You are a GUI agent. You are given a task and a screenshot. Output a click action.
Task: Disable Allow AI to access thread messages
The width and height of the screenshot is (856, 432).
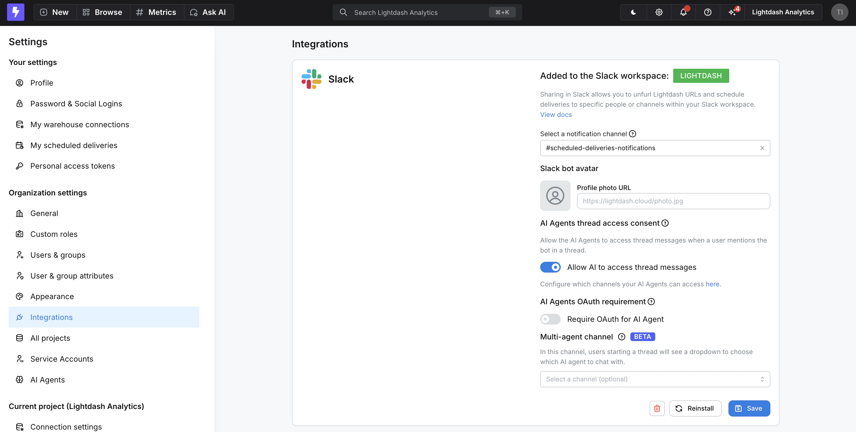[x=550, y=267]
